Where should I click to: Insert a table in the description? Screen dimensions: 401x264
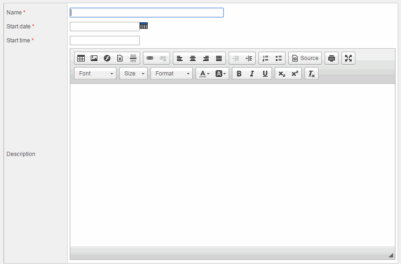pyautogui.click(x=81, y=58)
